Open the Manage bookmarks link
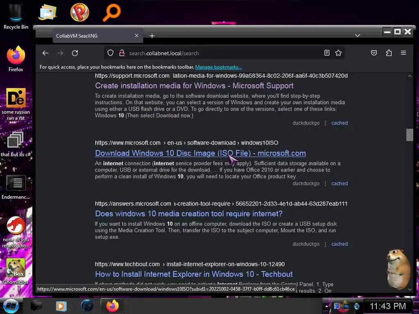419x314 pixels. [x=219, y=67]
